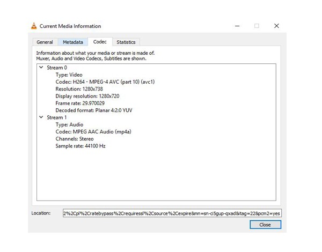The image size is (322, 252).
Task: Click the VLC cone icon in title bar
Action: coord(34,26)
